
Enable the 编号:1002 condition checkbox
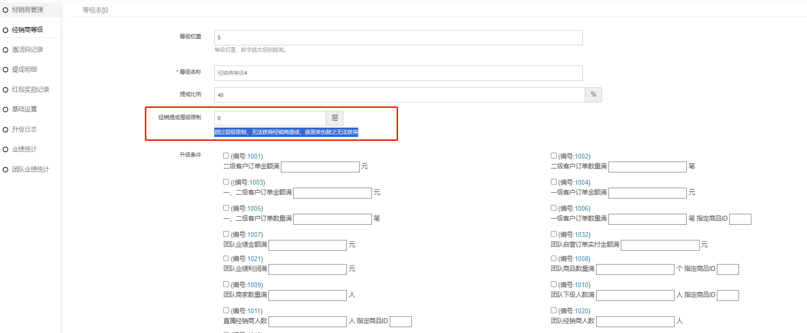(554, 156)
